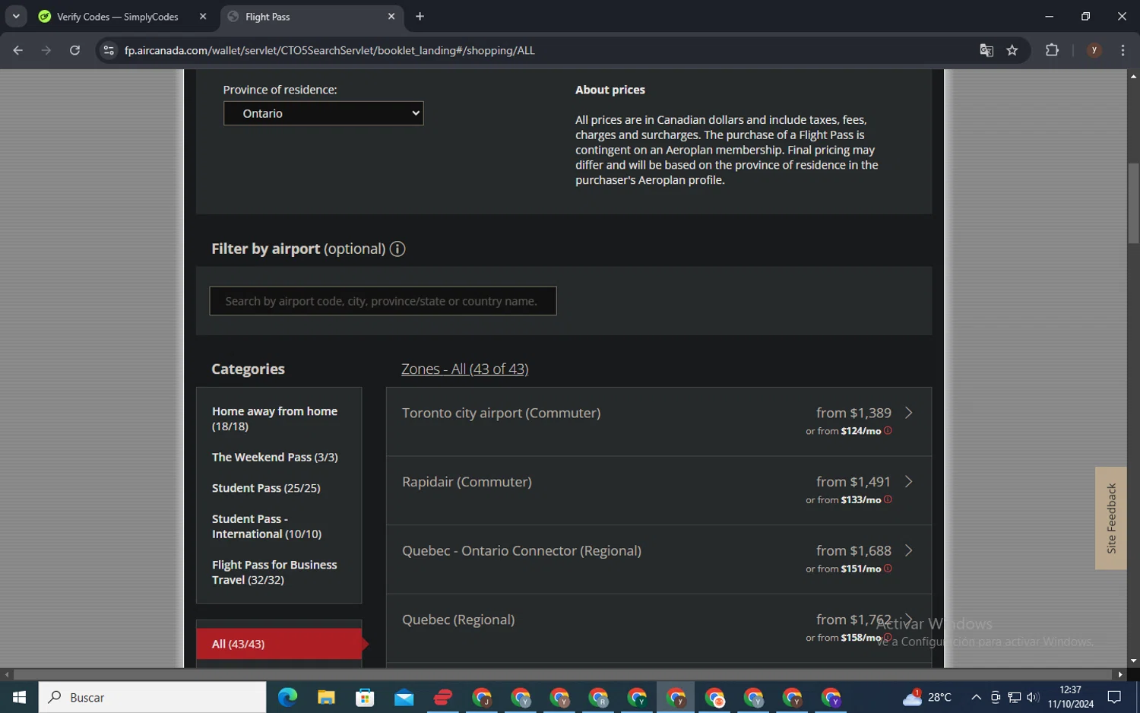Viewport: 1140px width, 713px height.
Task: Open File Explorer from taskbar
Action: tap(326, 697)
